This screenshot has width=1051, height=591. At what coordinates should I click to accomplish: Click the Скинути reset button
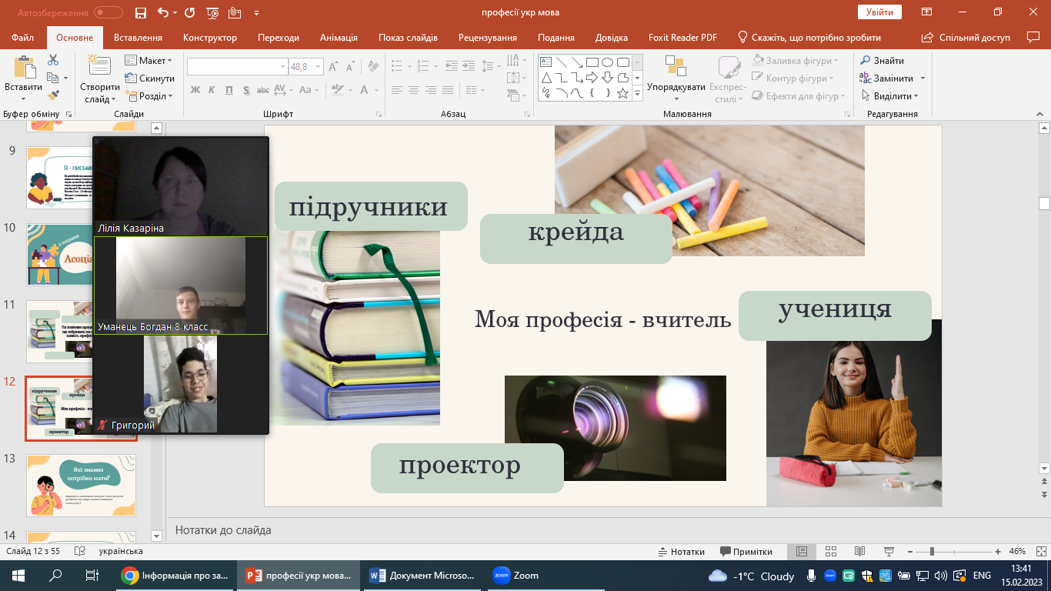[149, 78]
